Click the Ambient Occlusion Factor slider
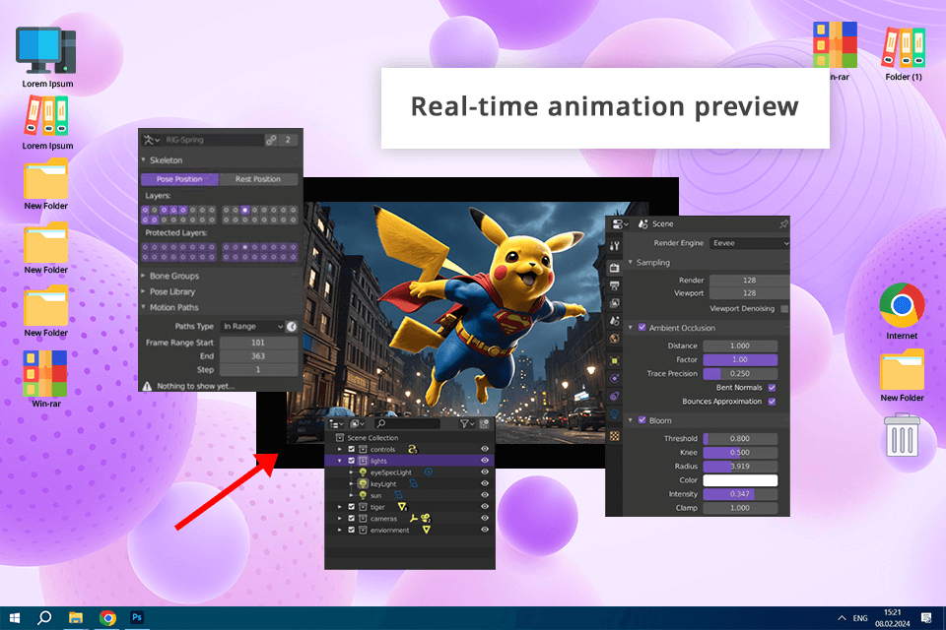The width and height of the screenshot is (946, 630). click(740, 360)
